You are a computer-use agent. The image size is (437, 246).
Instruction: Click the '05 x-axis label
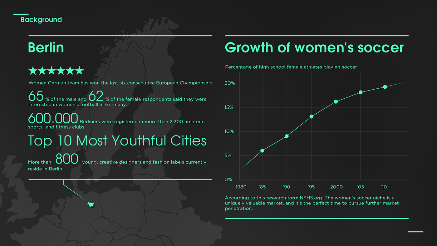coord(360,187)
